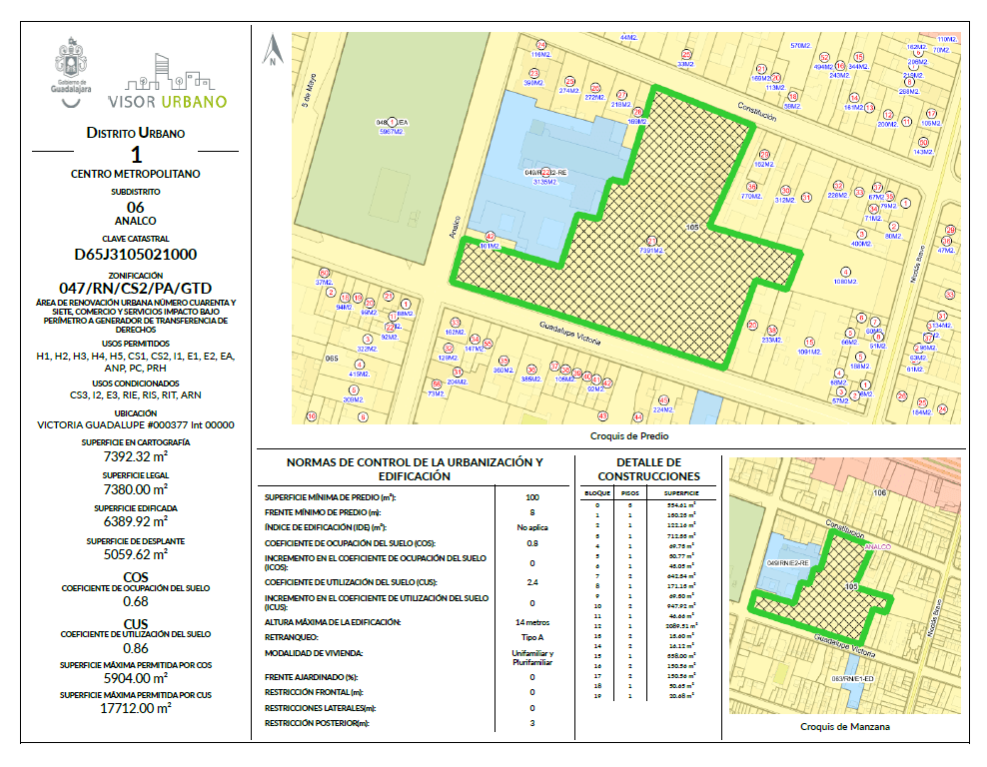Click the Detalle de Construcciones heading
This screenshot has height=767, width=987.
[x=650, y=469]
